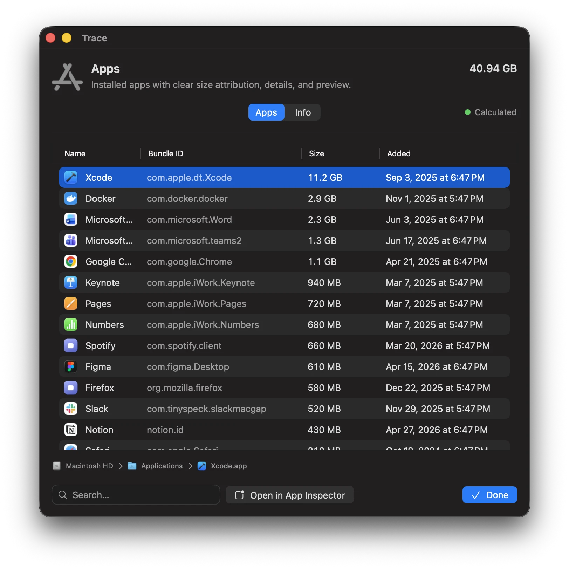This screenshot has height=569, width=569.
Task: Click Docker's Nov 1, 2025 date
Action: [x=434, y=199]
